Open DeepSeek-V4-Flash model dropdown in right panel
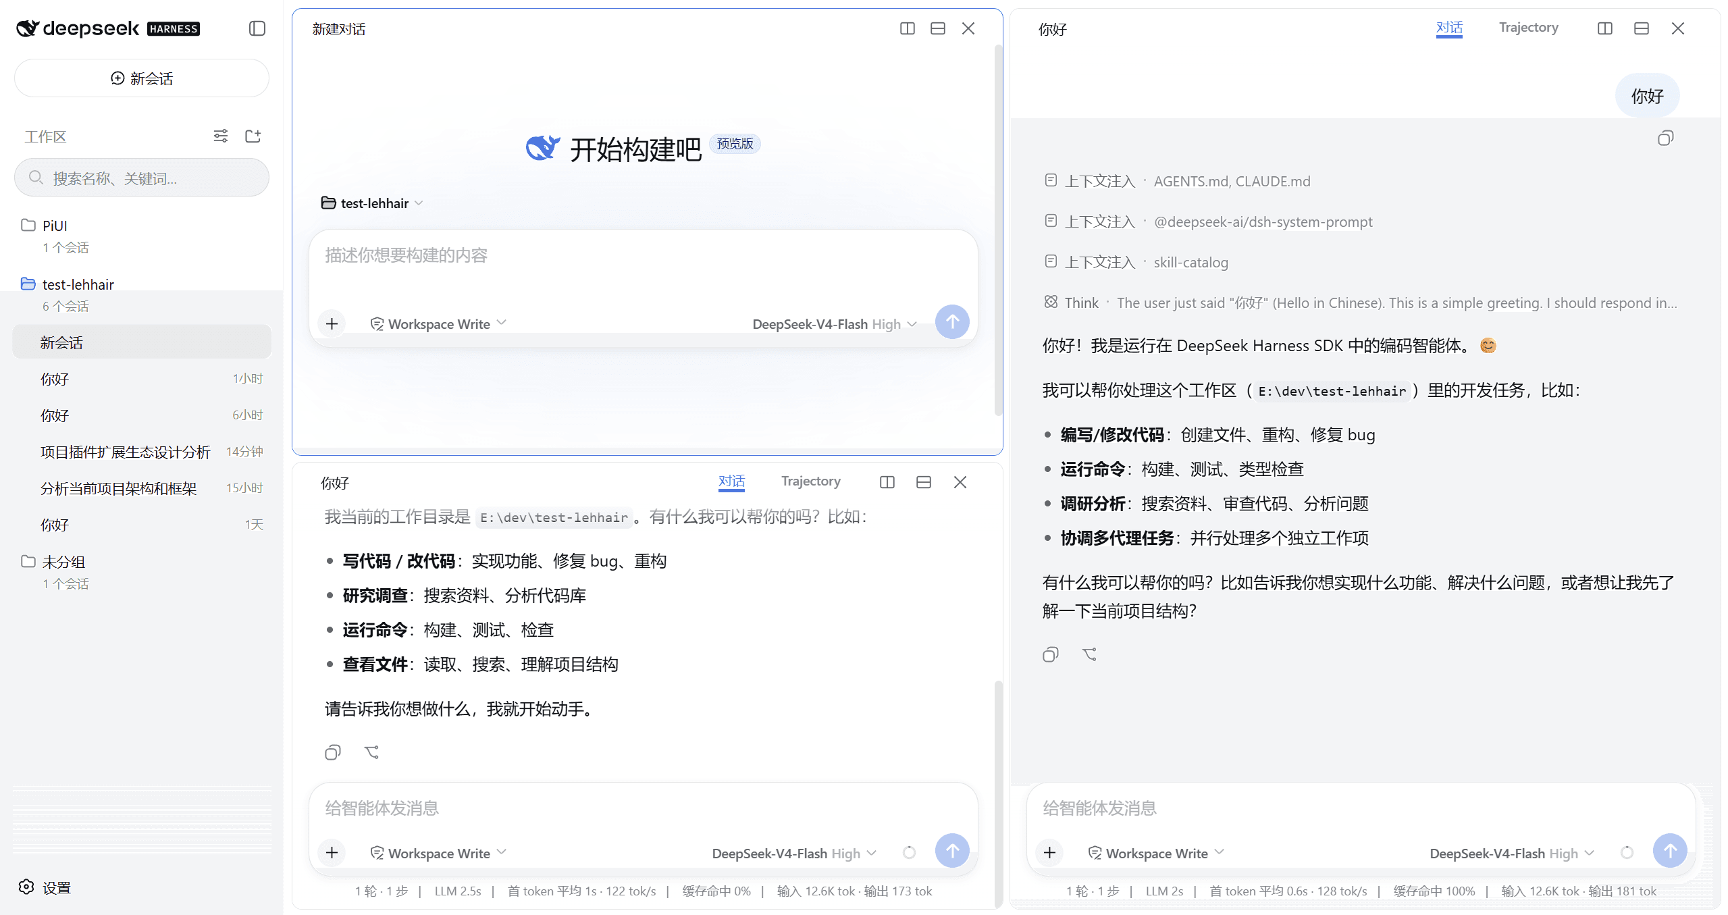Viewport: 1728px width, 915px height. [x=1512, y=853]
